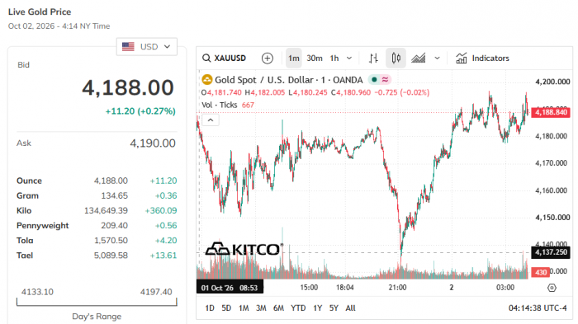Image resolution: width=578 pixels, height=324 pixels.
Task: Switch to candlestick chart style
Action: [x=396, y=59]
